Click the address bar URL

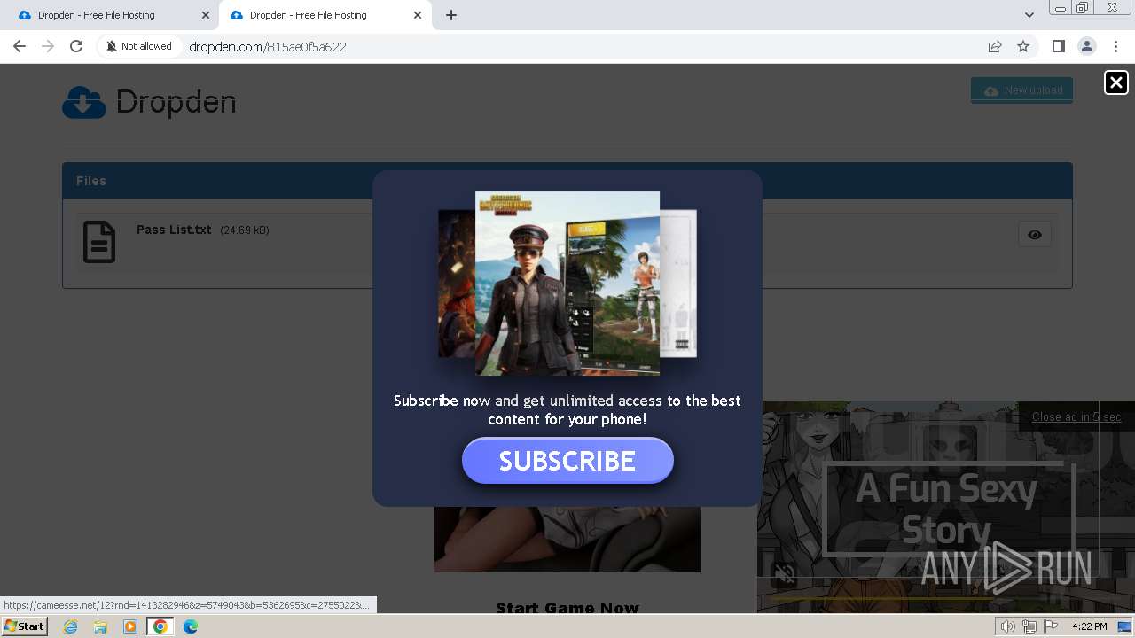pos(268,47)
